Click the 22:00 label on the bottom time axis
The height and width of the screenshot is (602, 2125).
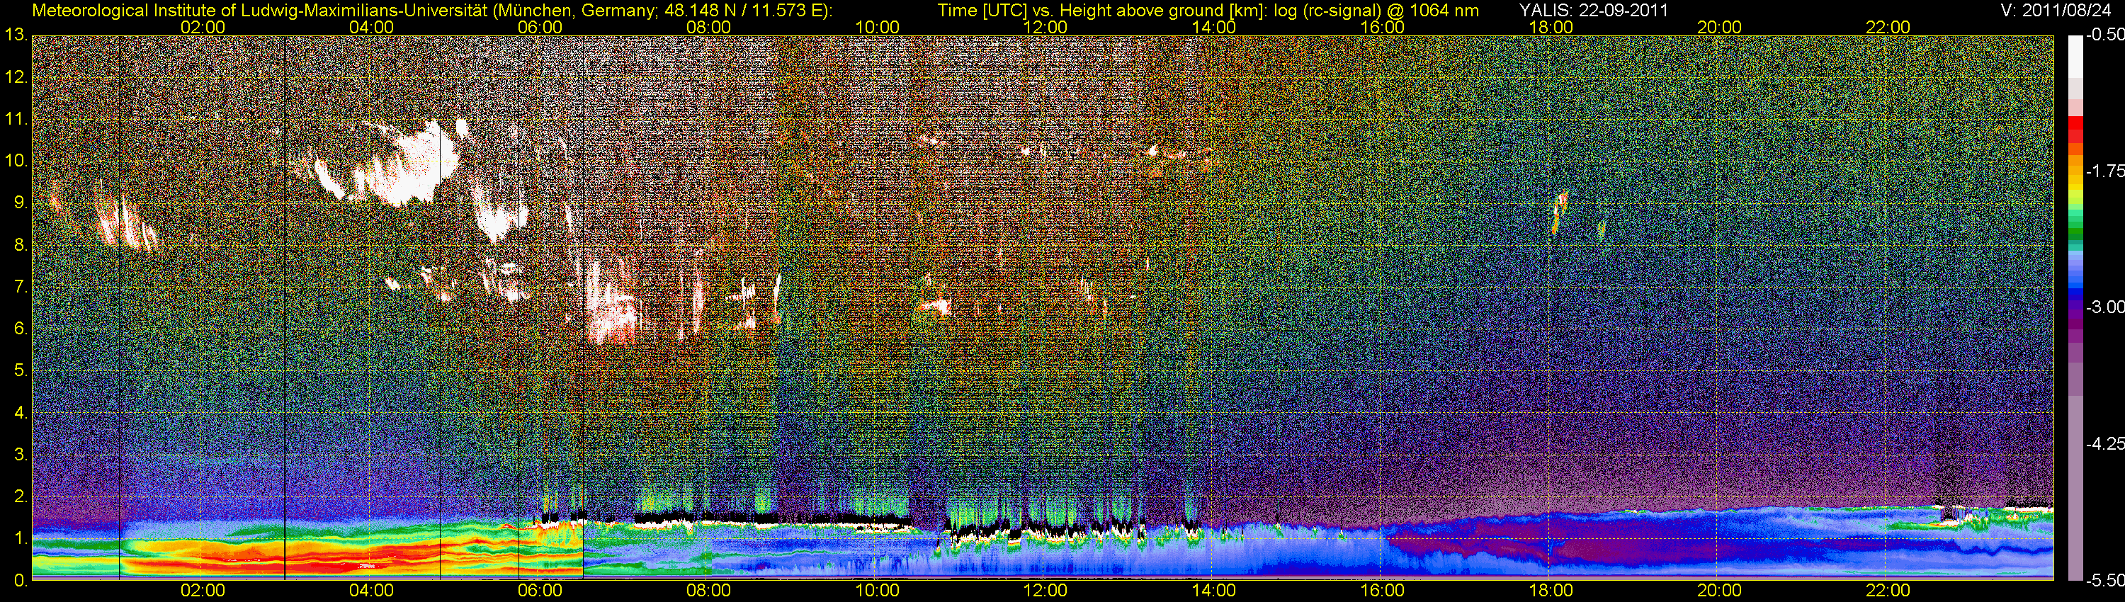pos(1888,591)
